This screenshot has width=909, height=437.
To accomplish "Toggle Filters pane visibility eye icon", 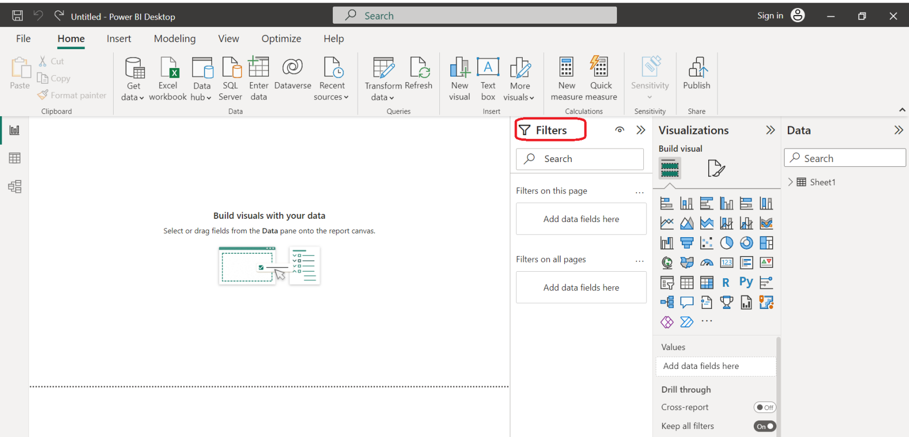I will (x=620, y=130).
